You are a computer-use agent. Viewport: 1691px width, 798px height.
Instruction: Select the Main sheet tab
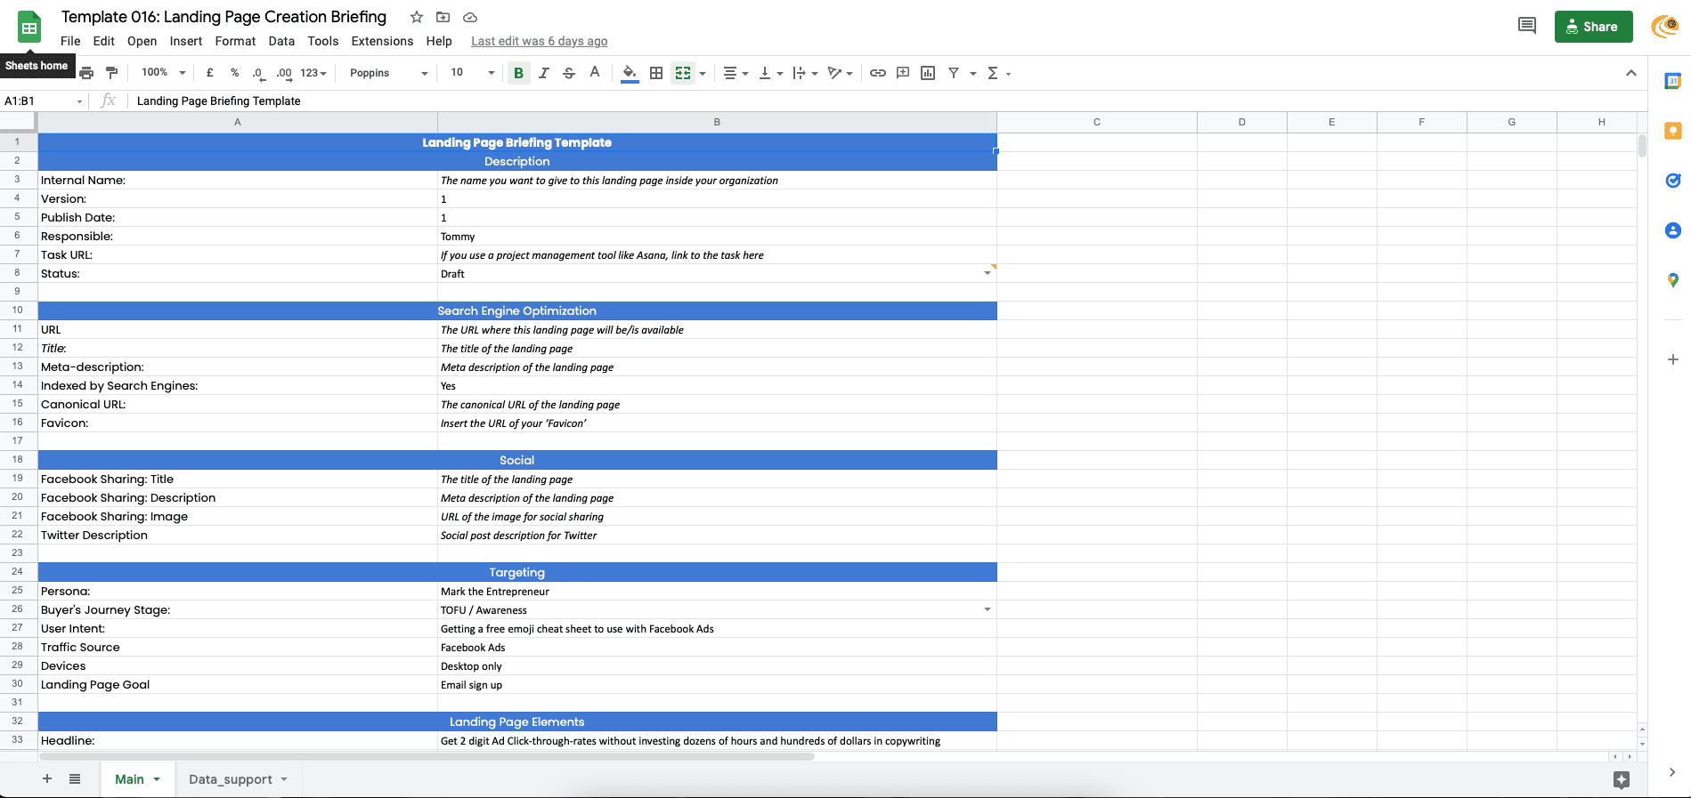pyautogui.click(x=137, y=779)
